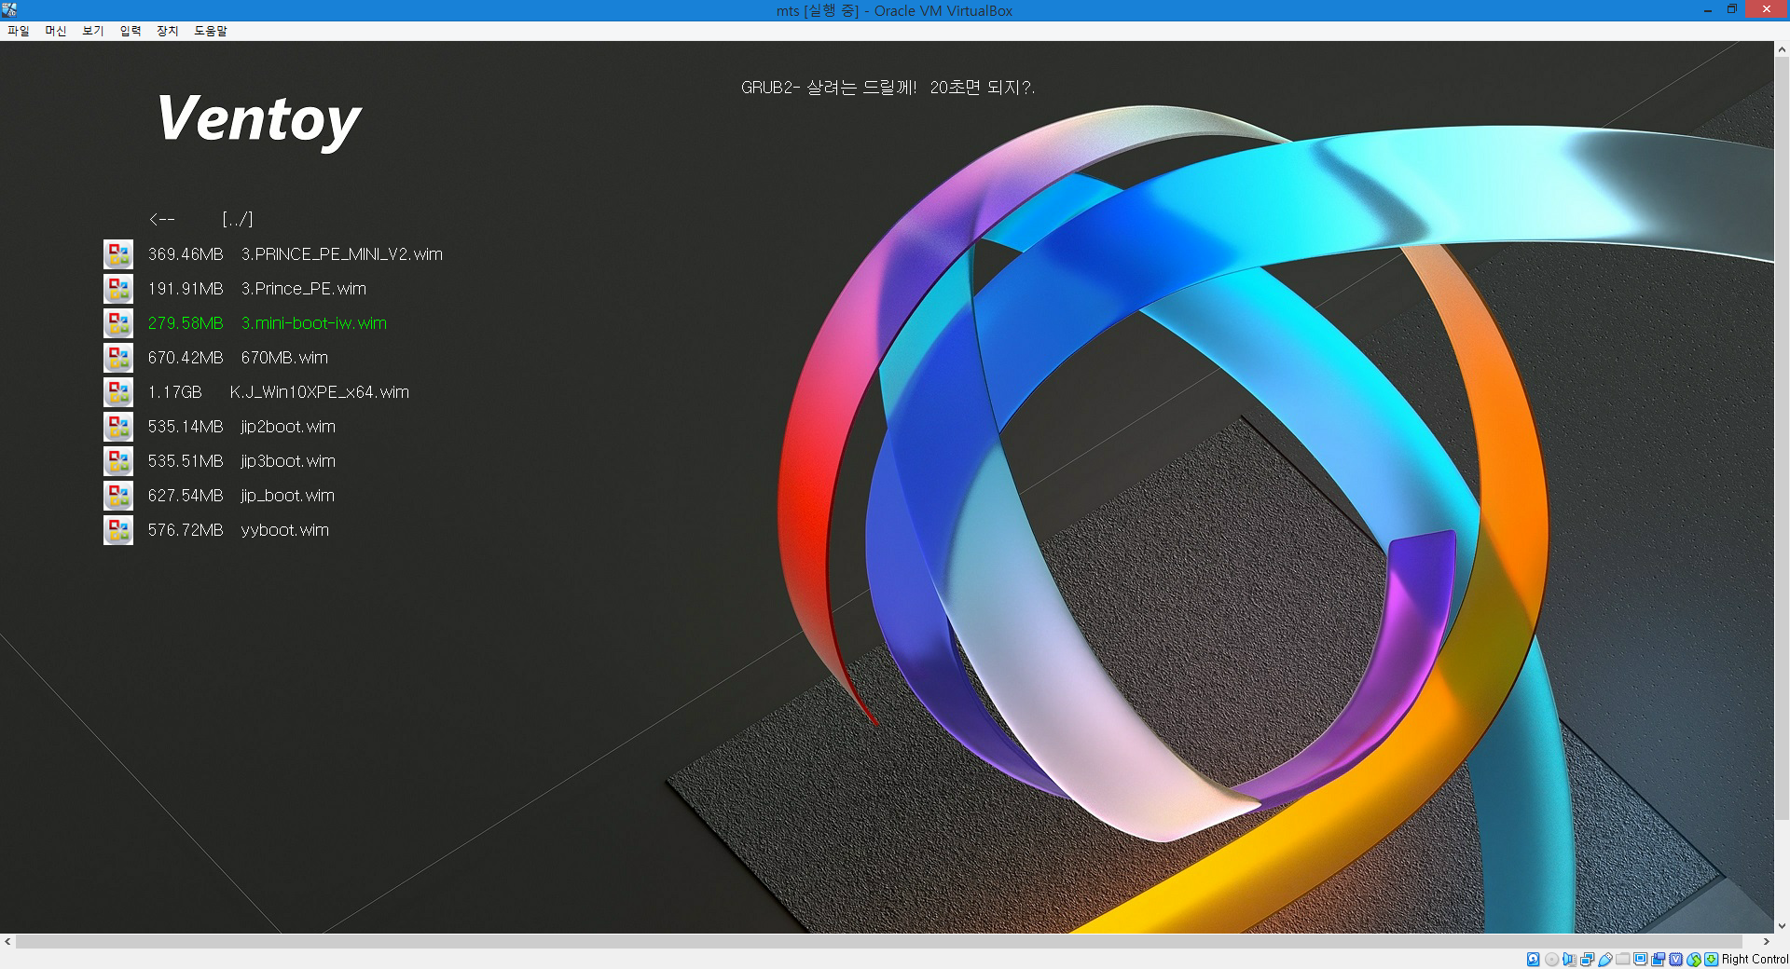Select the [../] parent directory entry
Viewport: 1790px width, 969px height.
(x=200, y=220)
